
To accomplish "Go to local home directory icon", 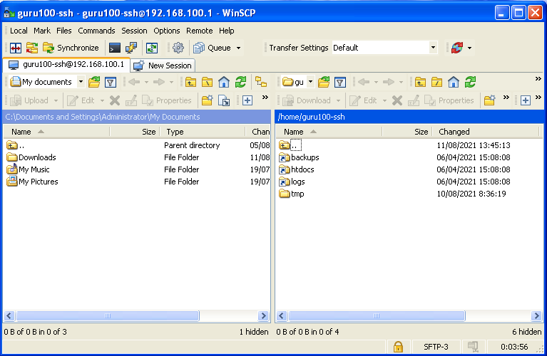I will 224,82.
